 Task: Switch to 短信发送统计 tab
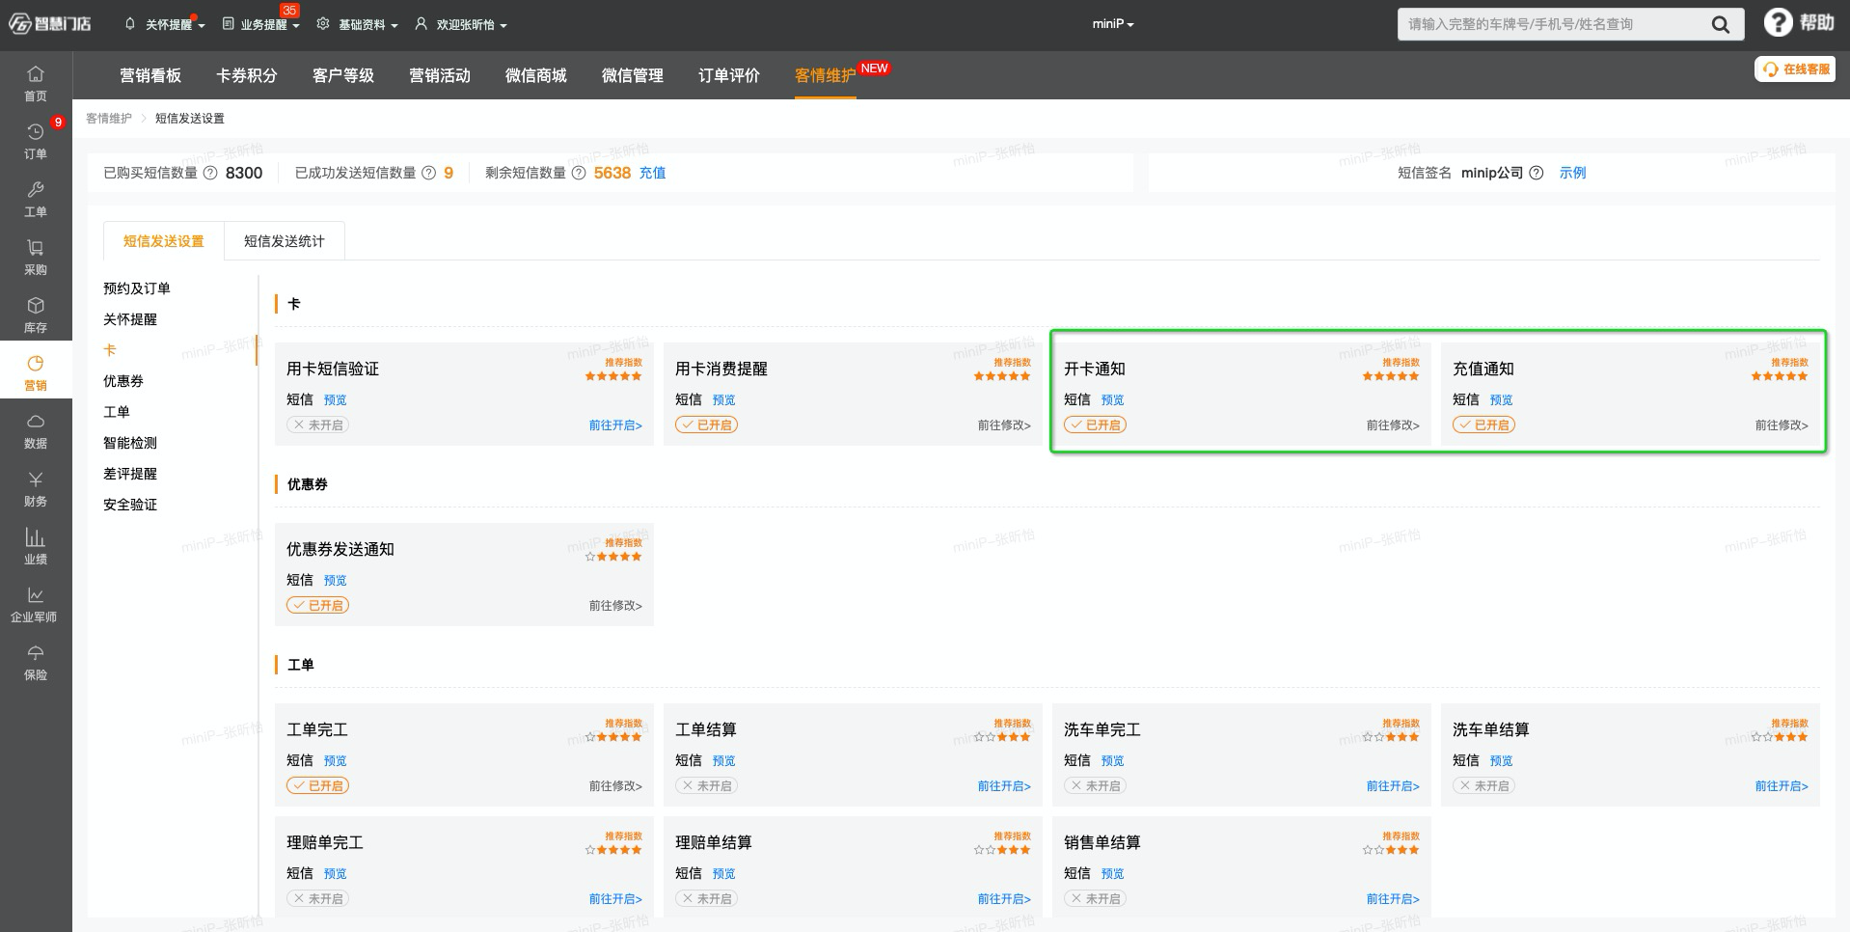point(285,241)
